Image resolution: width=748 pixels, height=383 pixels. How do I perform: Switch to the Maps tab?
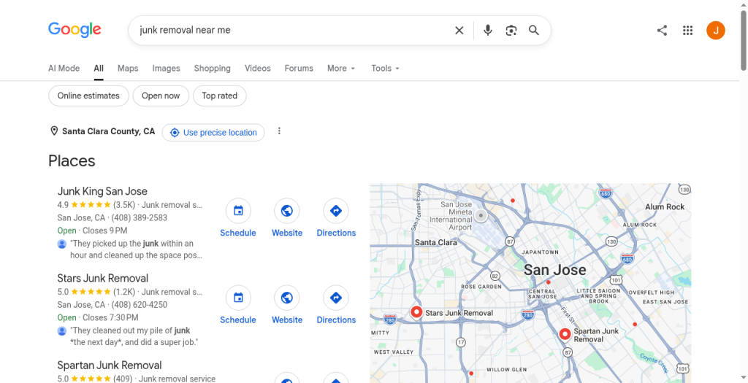coord(128,68)
